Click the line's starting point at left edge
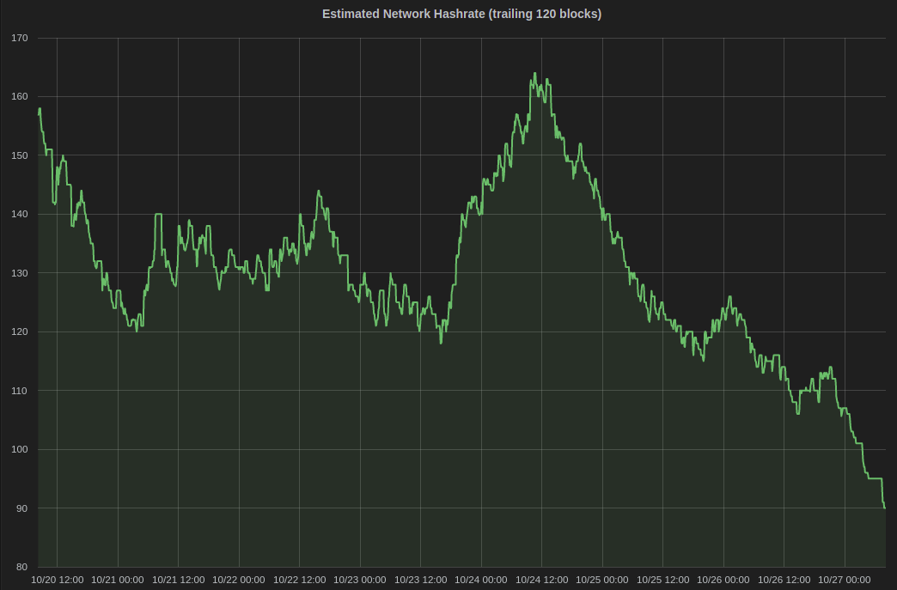This screenshot has height=590, width=897. click(x=39, y=110)
